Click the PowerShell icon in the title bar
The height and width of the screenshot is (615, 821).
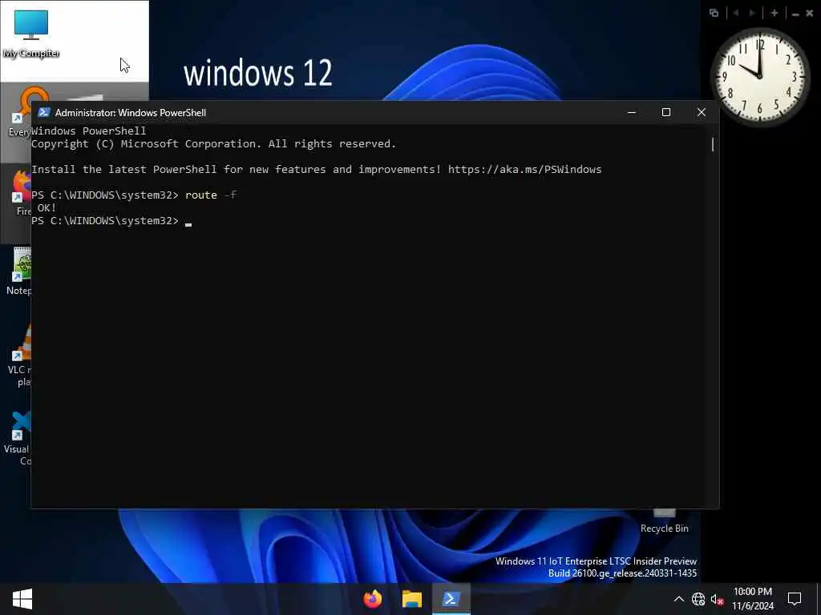tap(44, 112)
